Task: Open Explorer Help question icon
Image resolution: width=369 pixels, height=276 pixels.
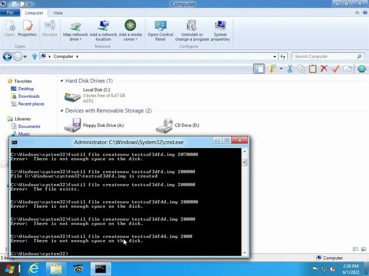Action: pyautogui.click(x=365, y=13)
